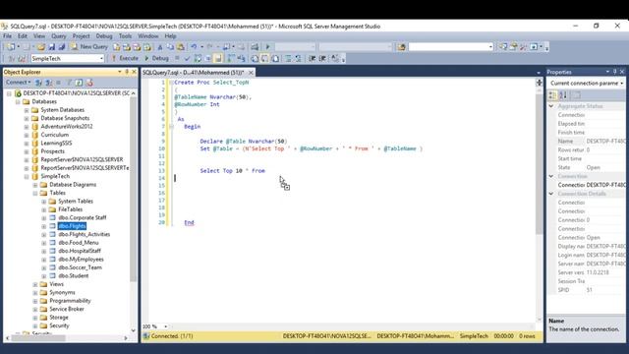Click the Name property row in Properties

click(588, 142)
